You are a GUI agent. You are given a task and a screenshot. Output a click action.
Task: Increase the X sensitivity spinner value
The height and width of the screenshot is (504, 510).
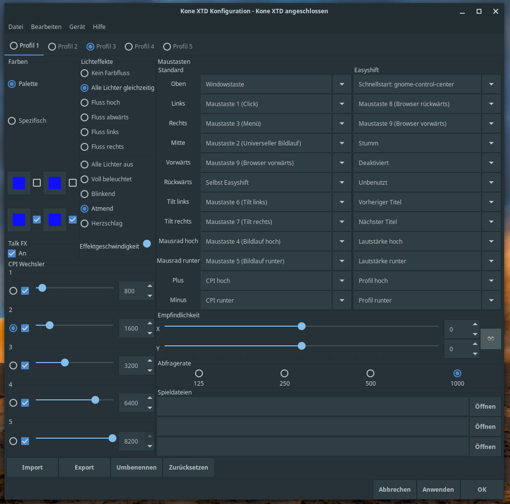click(x=475, y=324)
